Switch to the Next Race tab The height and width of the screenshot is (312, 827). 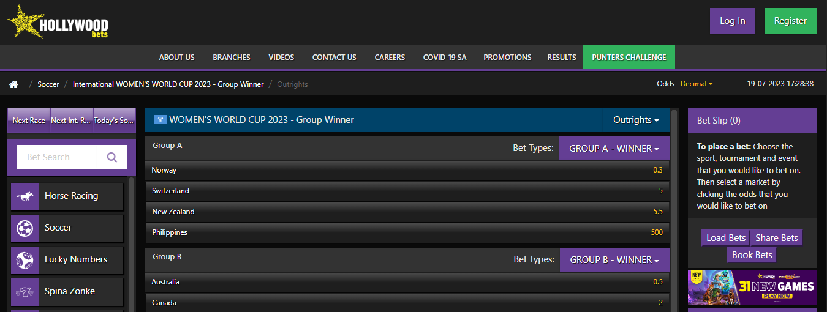coord(29,121)
